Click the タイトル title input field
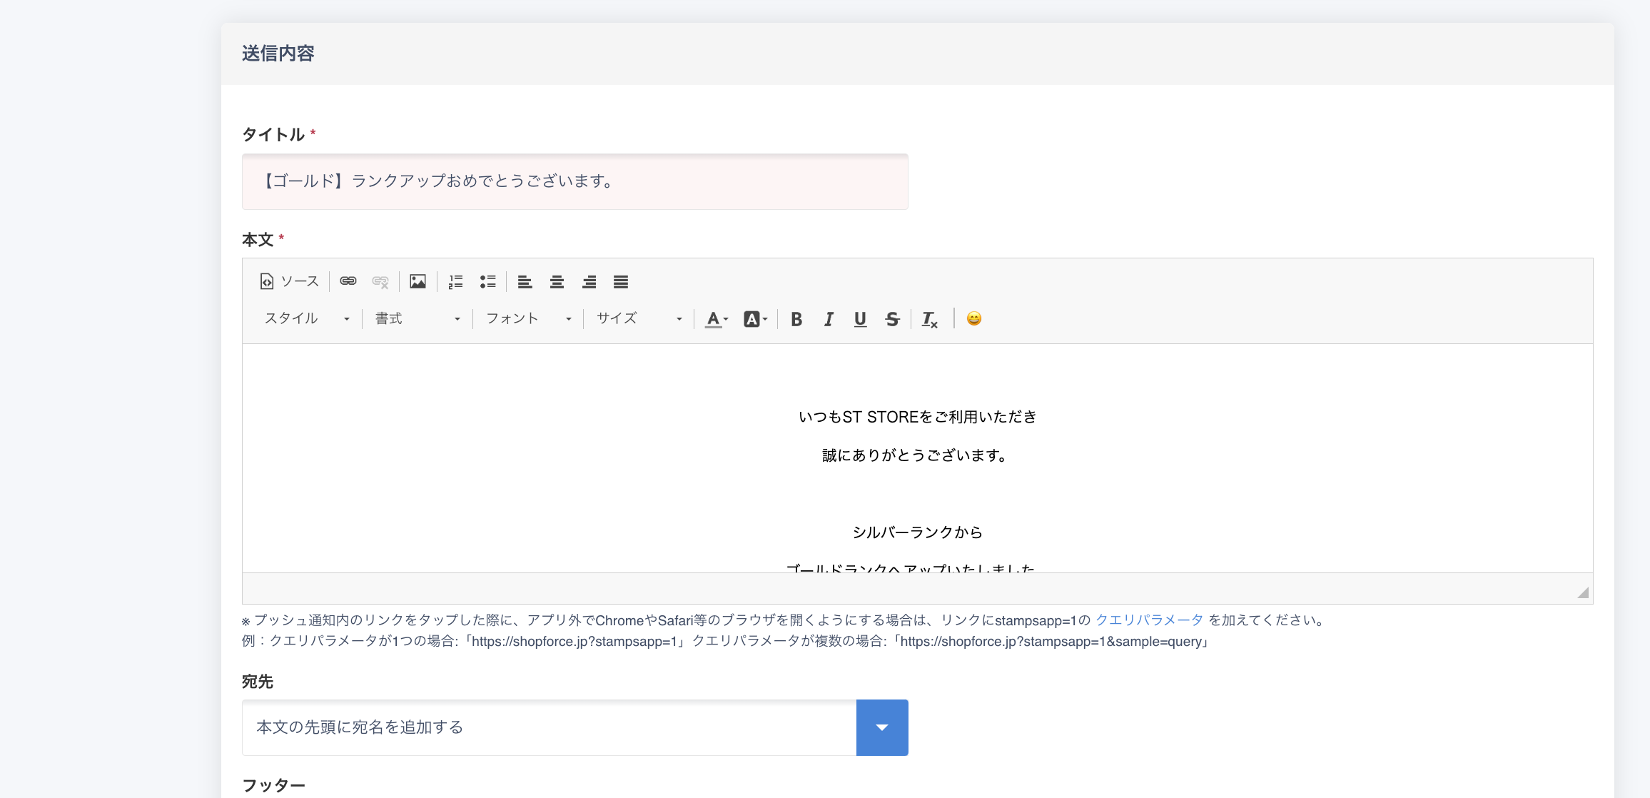Screen dimensions: 1650x798 [575, 181]
